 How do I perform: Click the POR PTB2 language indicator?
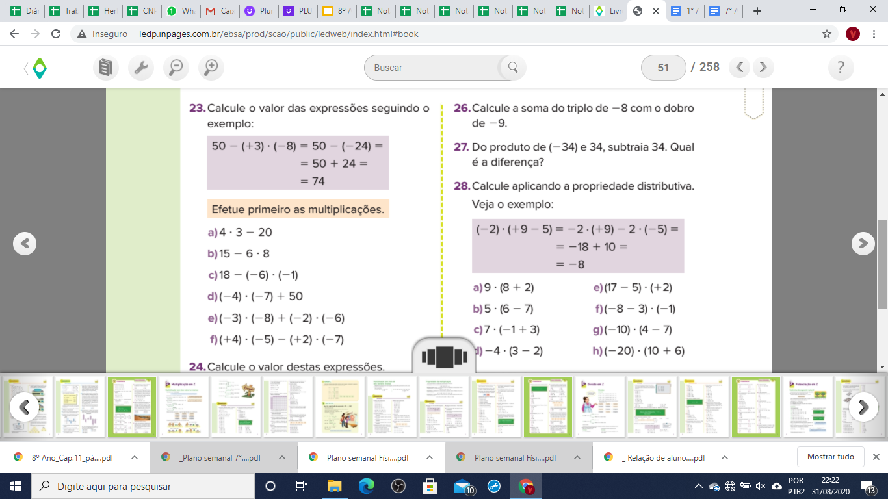point(796,486)
